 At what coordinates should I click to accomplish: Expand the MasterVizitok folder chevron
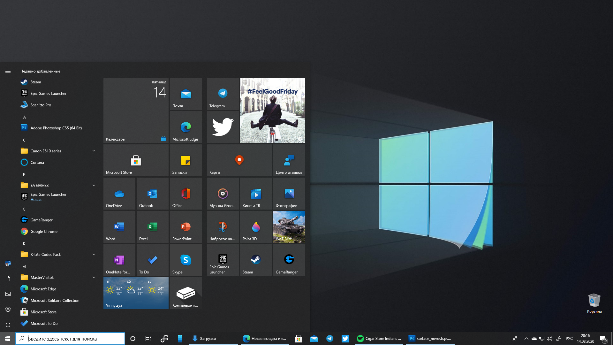(x=94, y=277)
